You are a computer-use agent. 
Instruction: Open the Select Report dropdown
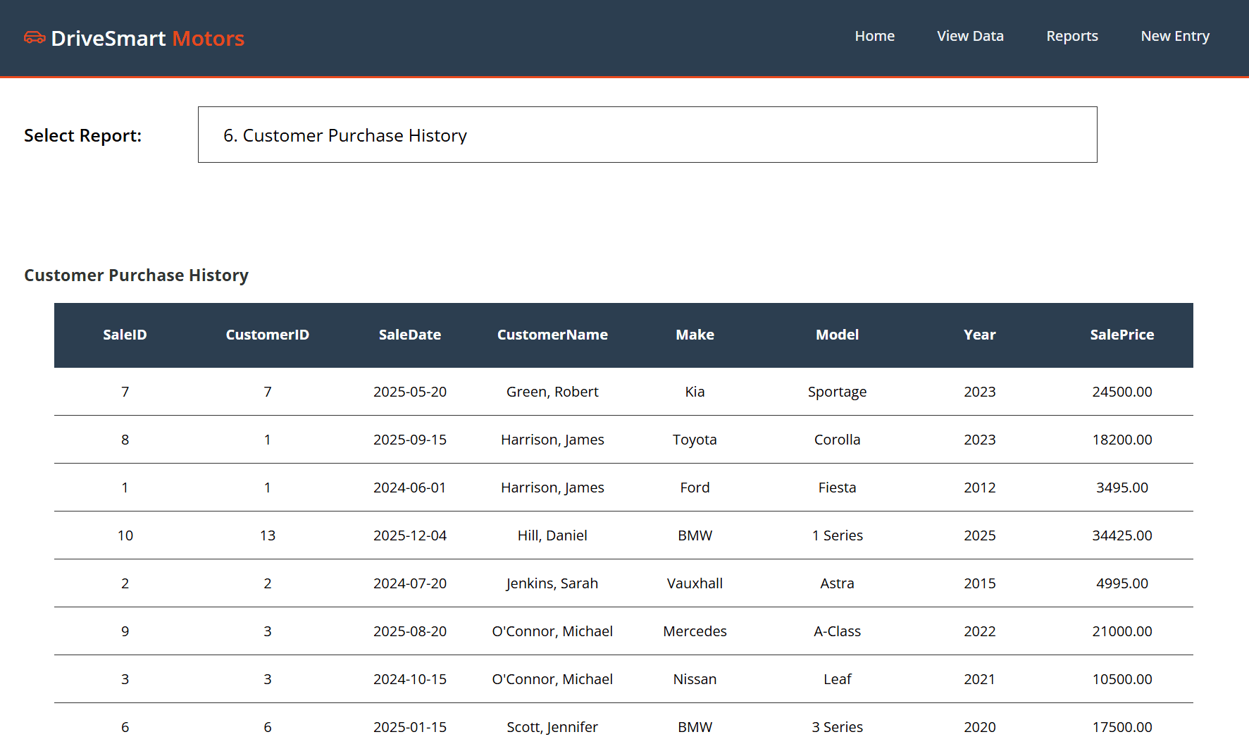click(647, 135)
